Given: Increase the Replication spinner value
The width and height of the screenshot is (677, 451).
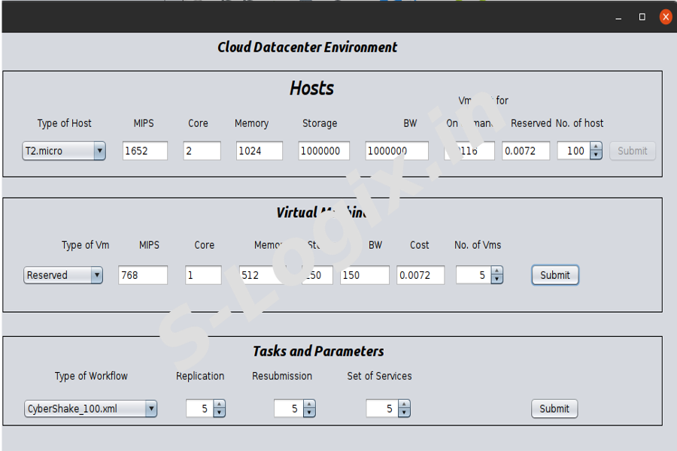Looking at the screenshot, I should click(220, 405).
